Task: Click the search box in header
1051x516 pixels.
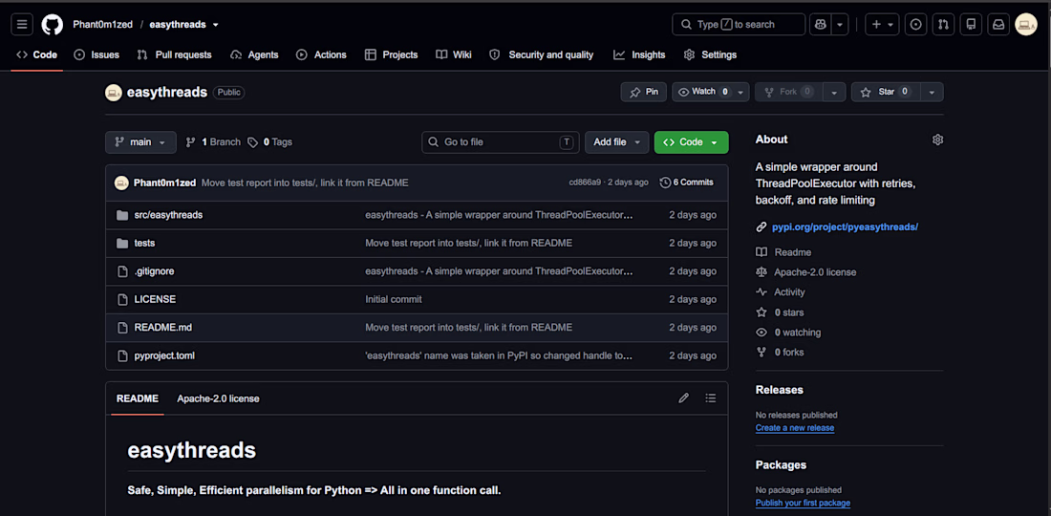Action: click(x=739, y=25)
